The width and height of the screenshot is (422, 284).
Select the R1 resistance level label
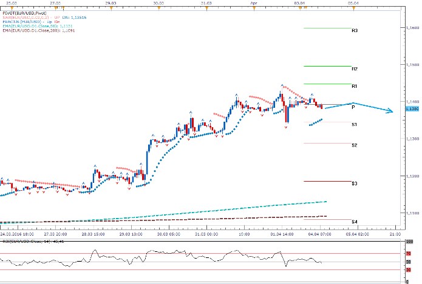point(355,86)
